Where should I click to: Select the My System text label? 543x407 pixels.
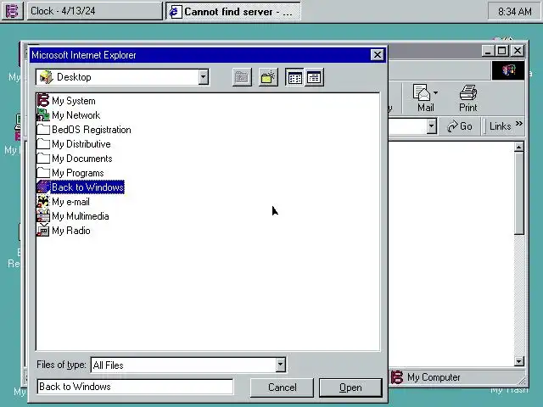click(74, 101)
